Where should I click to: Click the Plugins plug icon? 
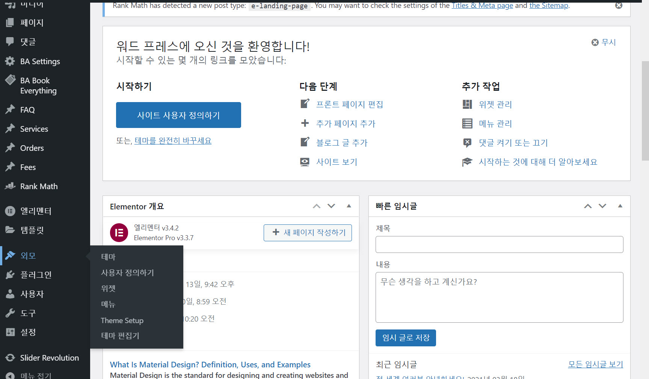click(10, 275)
